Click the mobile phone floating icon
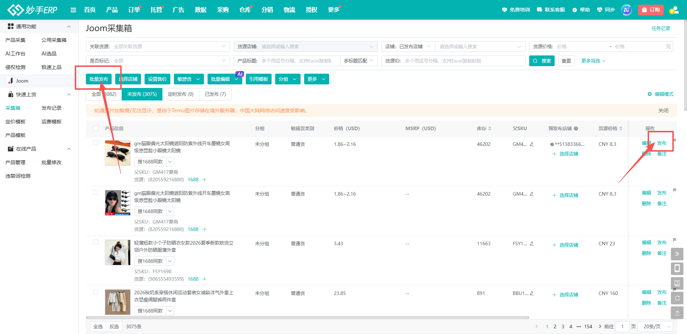687x334 pixels. pyautogui.click(x=677, y=269)
